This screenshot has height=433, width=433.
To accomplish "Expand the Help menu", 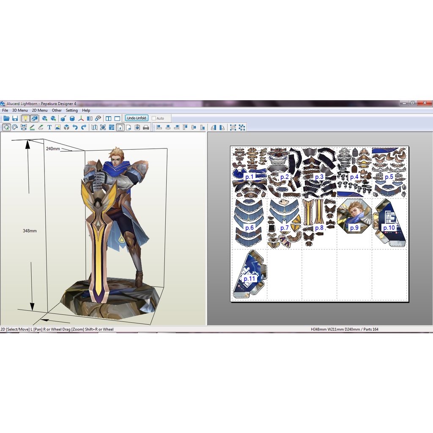I will [x=86, y=110].
